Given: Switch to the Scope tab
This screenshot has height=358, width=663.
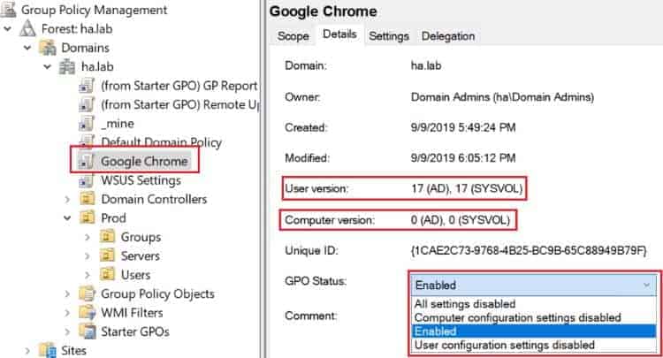Looking at the screenshot, I should click(293, 36).
